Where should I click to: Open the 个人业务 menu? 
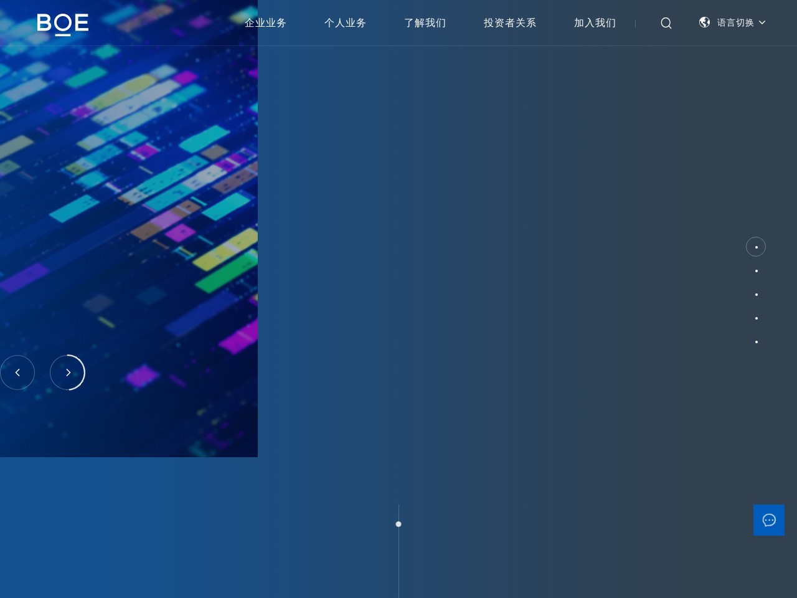tap(345, 23)
